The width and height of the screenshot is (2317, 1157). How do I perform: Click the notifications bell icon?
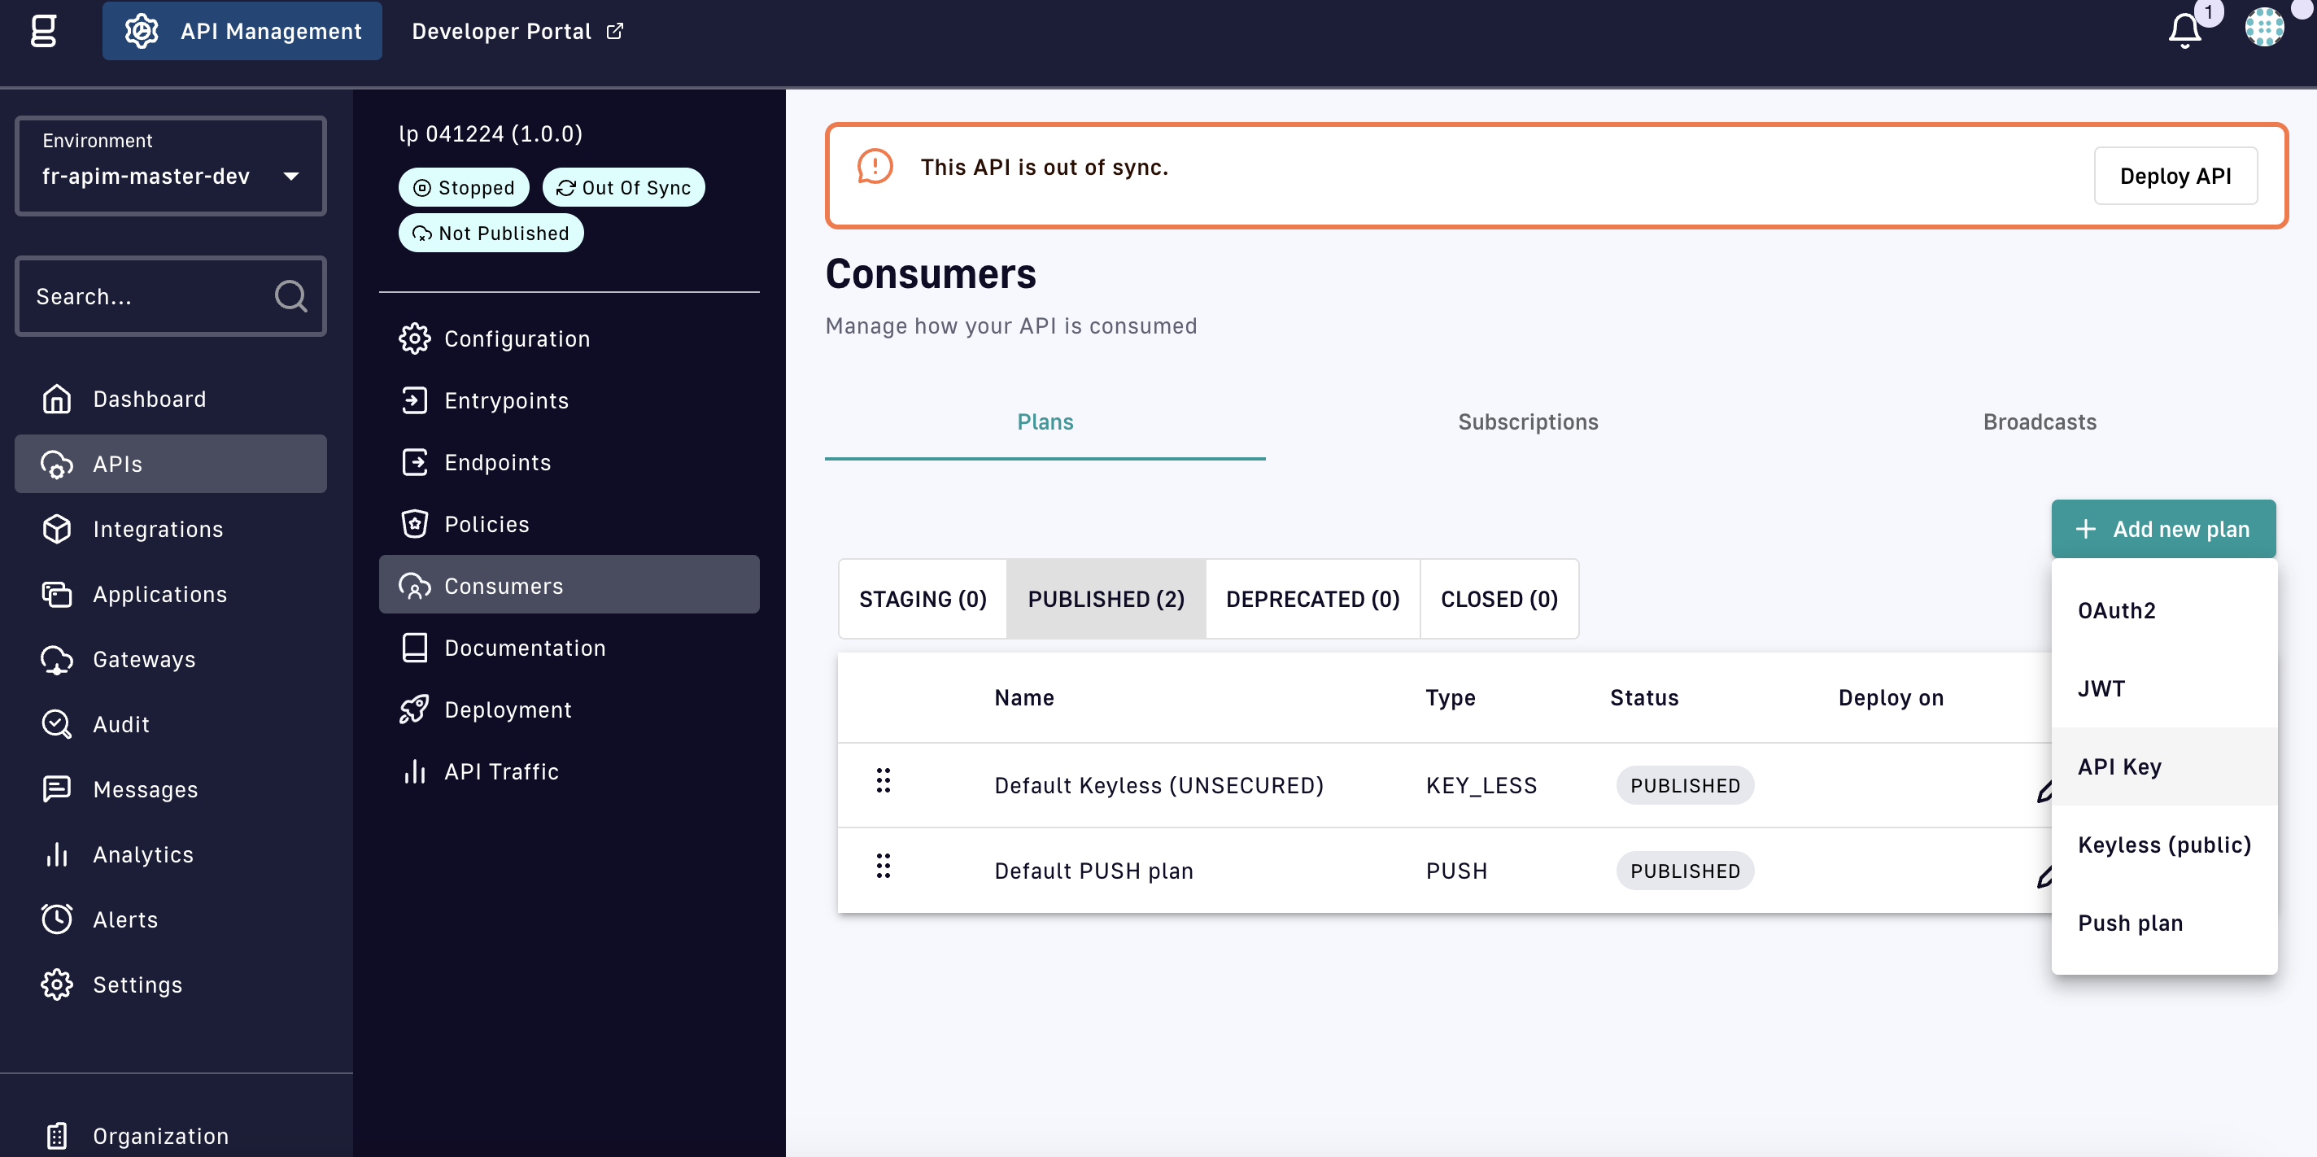pyautogui.click(x=2184, y=31)
